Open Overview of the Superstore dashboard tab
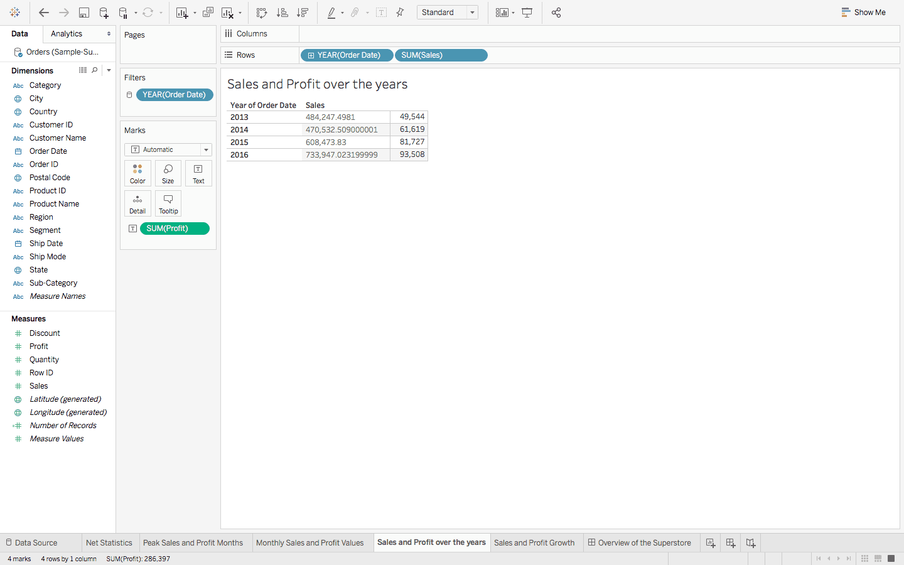This screenshot has height=565, width=904. [x=640, y=543]
